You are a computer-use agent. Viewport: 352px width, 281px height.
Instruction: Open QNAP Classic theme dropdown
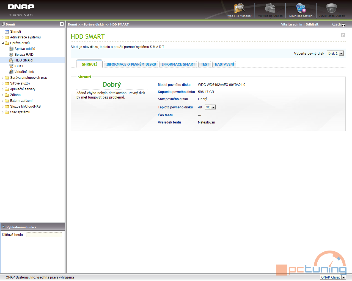(x=333, y=277)
